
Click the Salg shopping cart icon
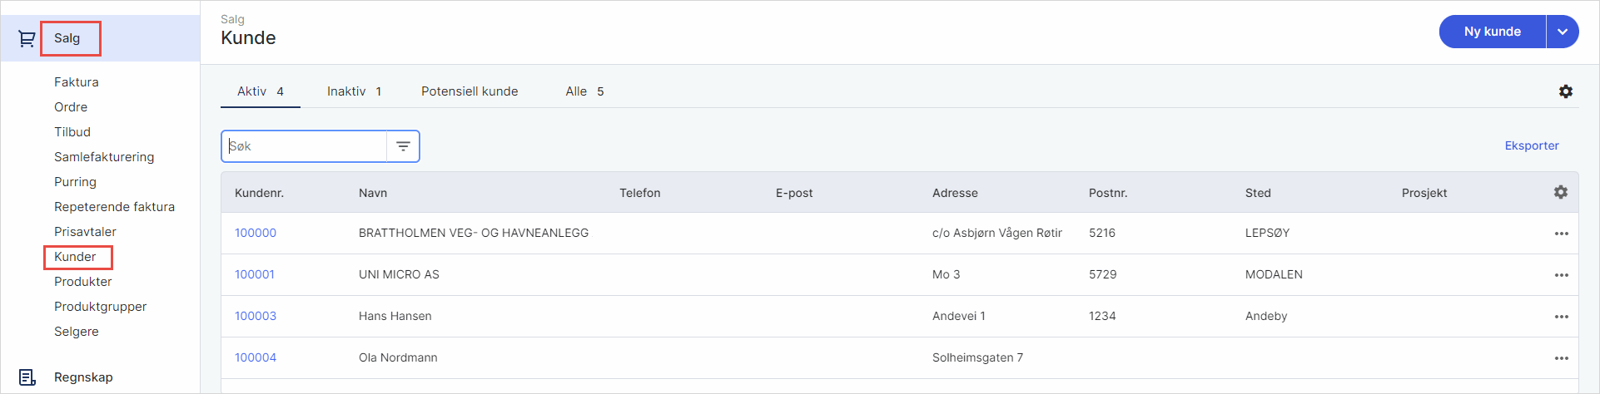[x=27, y=38]
